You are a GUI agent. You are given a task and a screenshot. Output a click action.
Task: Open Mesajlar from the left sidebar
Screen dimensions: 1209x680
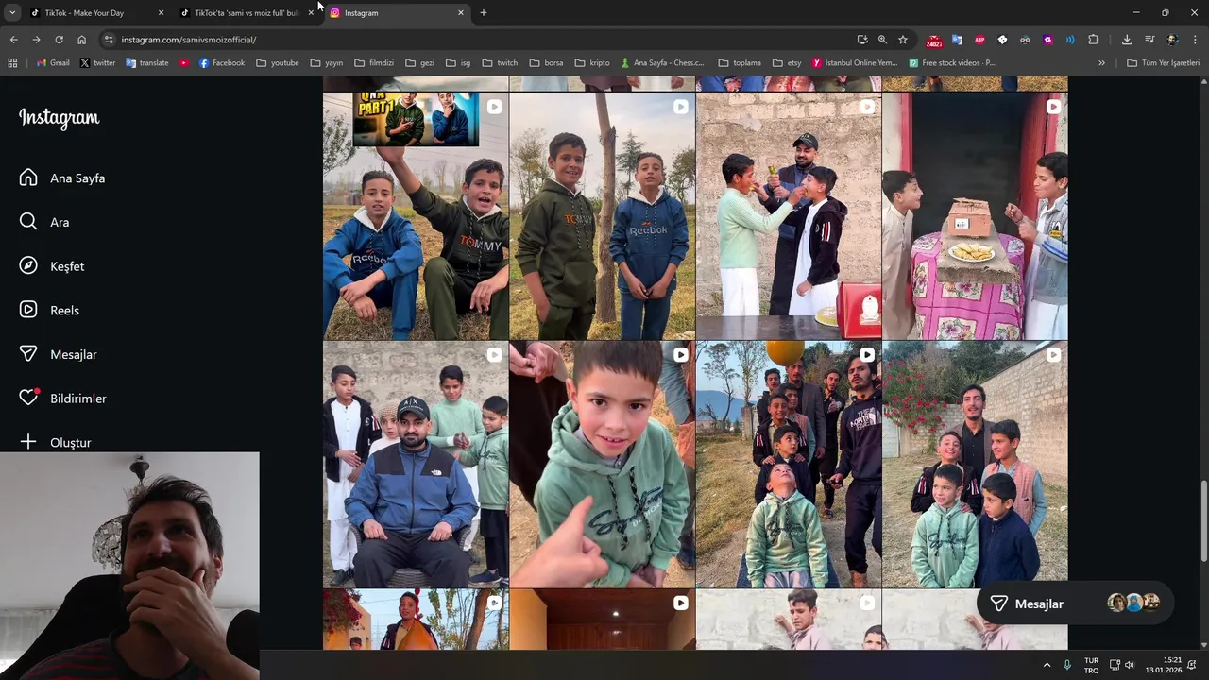click(58, 354)
